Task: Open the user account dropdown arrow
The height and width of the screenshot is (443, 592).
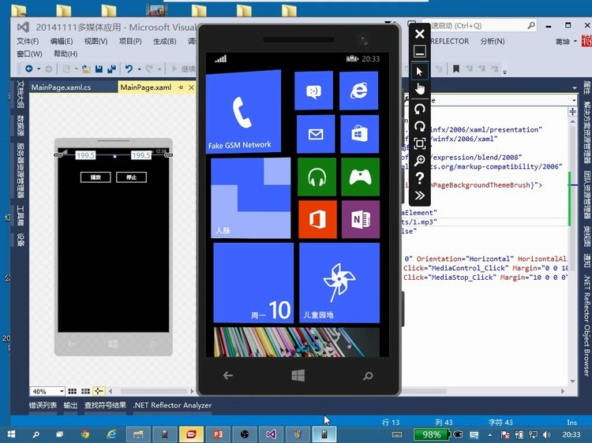Action: (575, 41)
